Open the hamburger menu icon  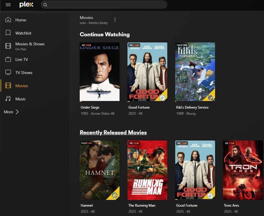click(x=8, y=5)
